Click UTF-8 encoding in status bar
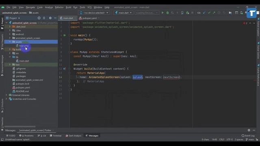The image size is (260, 146). 230,140
